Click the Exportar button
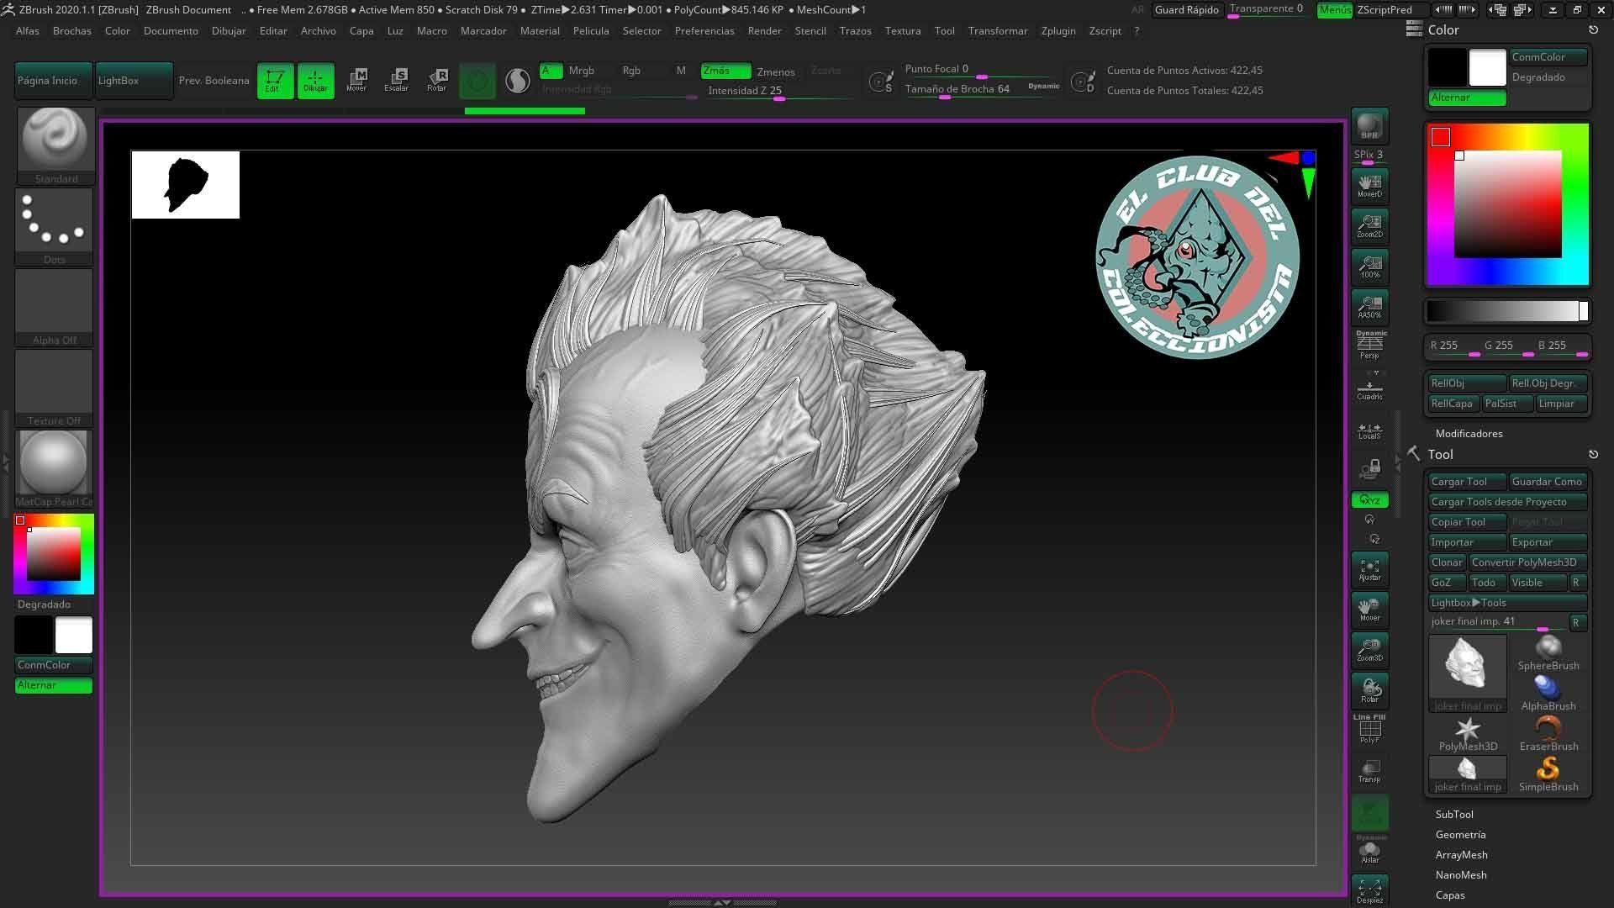1614x908 pixels. tap(1548, 541)
